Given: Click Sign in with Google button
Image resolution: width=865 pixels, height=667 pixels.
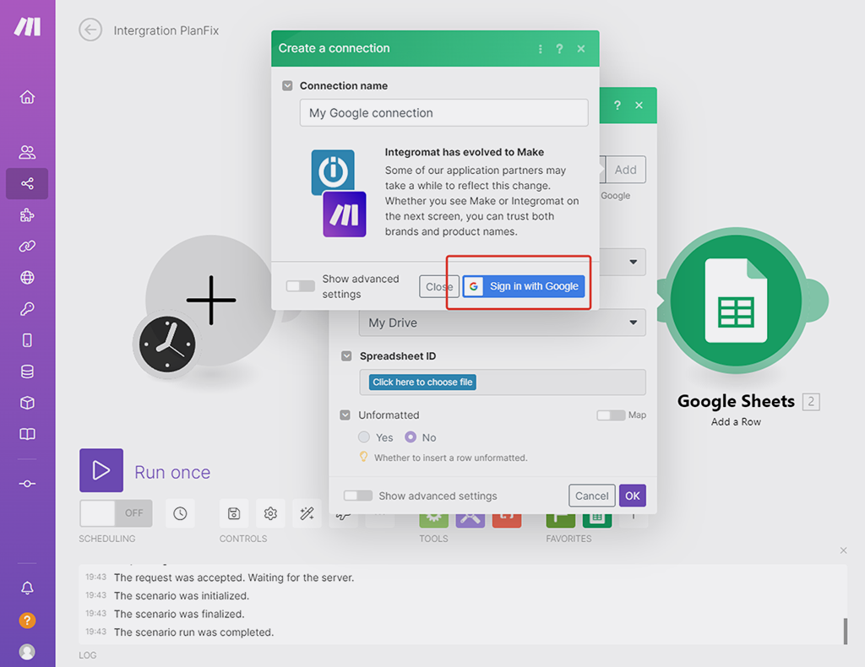Looking at the screenshot, I should 524,287.
